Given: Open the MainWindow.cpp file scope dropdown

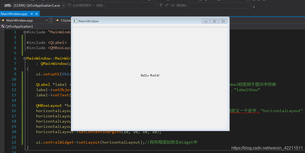Looking at the screenshot, I should (24, 20).
